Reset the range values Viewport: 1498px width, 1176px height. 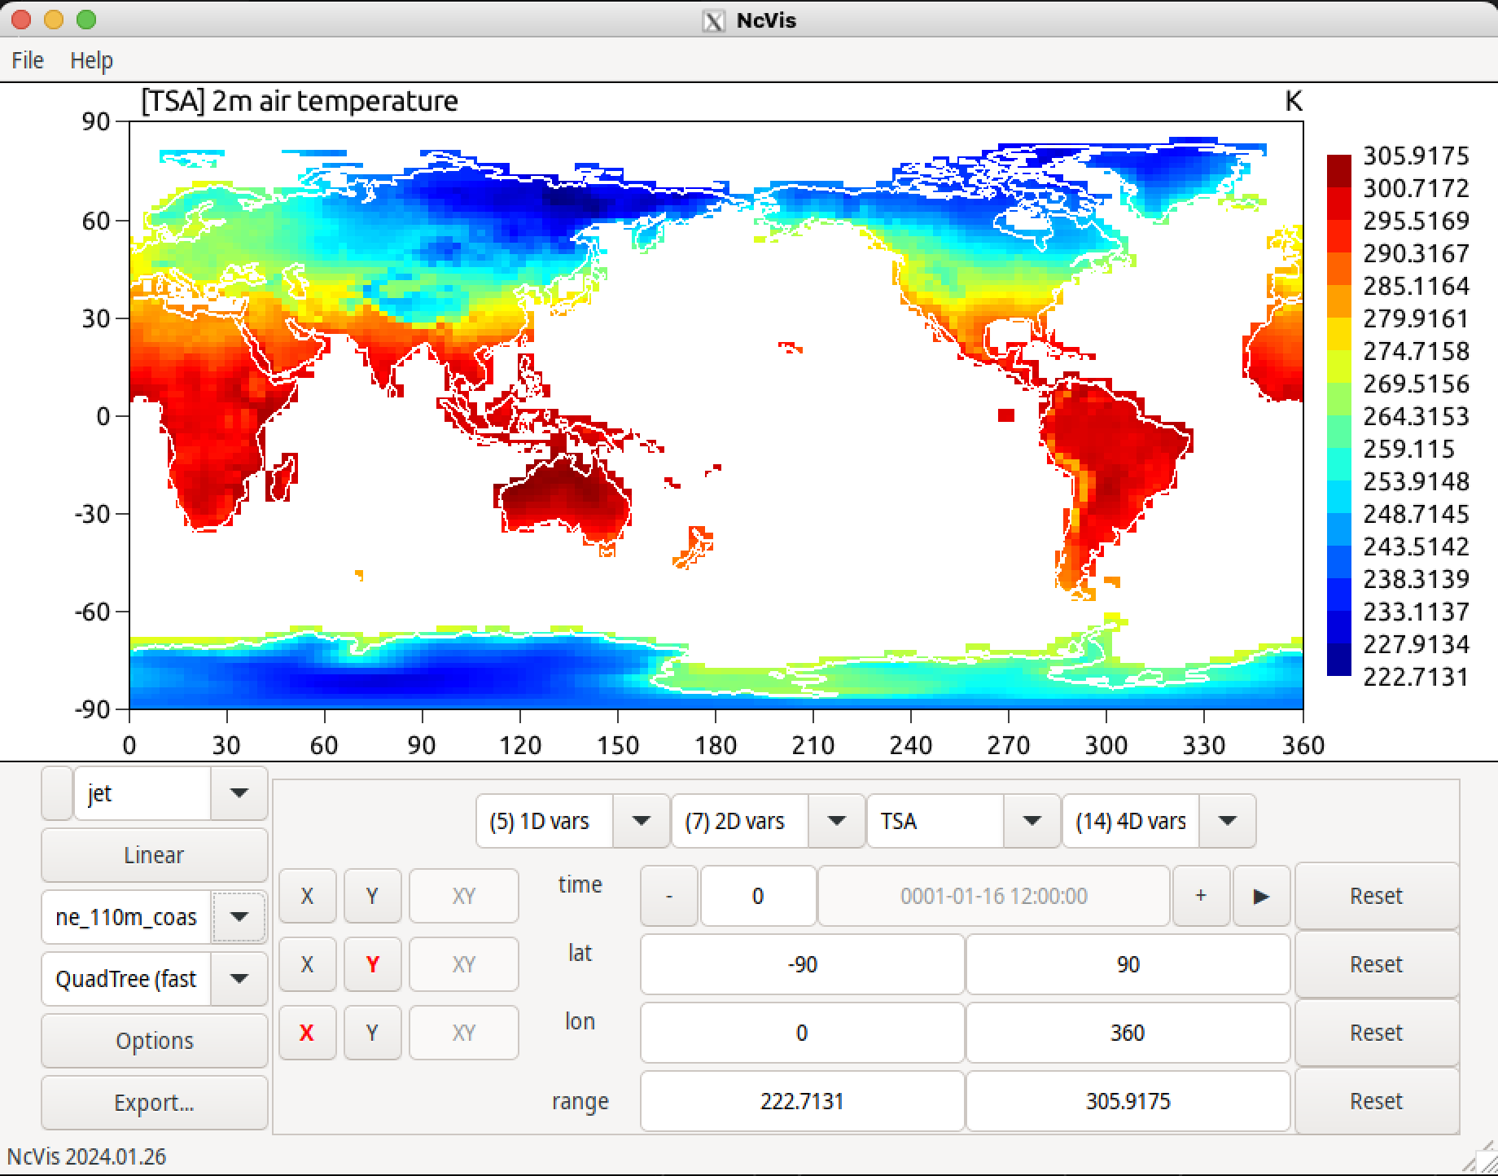click(1376, 1101)
